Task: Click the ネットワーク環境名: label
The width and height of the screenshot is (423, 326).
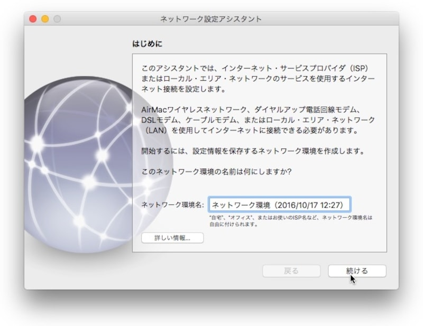Action: click(x=172, y=205)
